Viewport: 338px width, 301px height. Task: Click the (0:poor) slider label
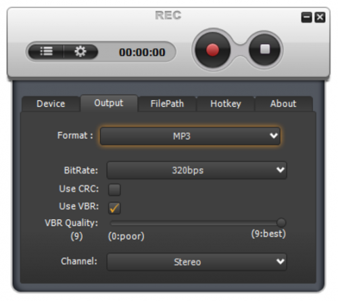pos(126,236)
